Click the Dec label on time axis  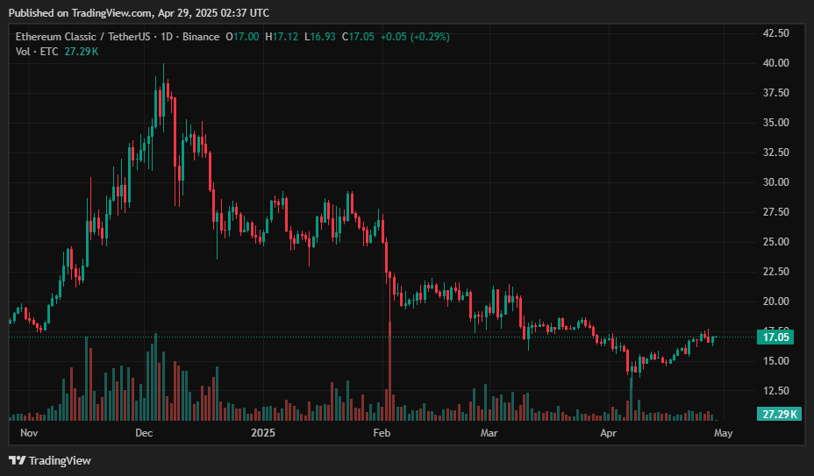[144, 433]
